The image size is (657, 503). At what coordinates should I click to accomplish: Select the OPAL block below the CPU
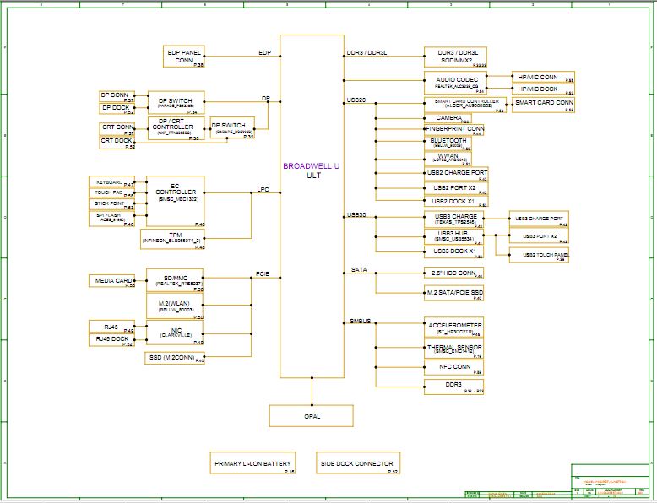point(312,415)
